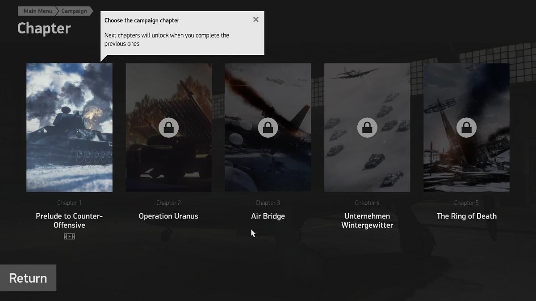Select the Prelude to Counter-Offensive title
The width and height of the screenshot is (536, 301).
point(69,221)
